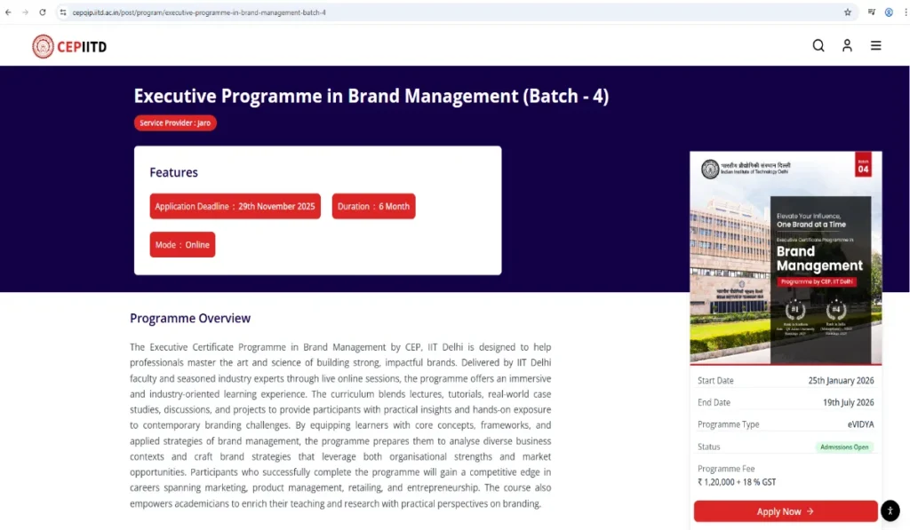910x530 pixels.
Task: Open the browser media control icon
Action: 871,12
